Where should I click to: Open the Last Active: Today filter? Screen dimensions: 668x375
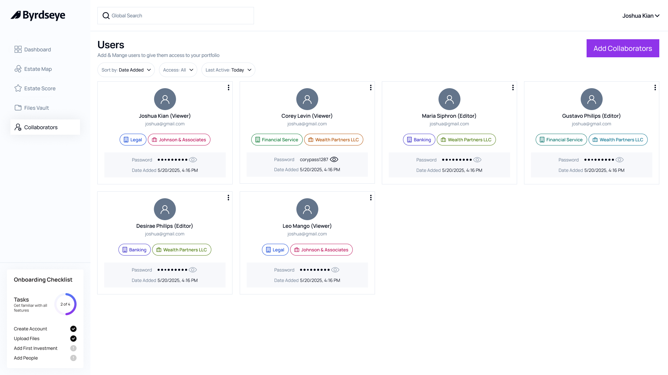click(228, 70)
